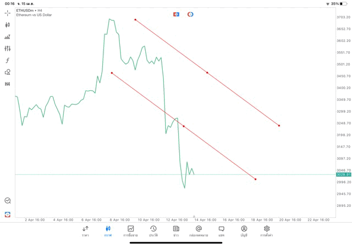The height and width of the screenshot is (246, 352).
Task: Open the drawing objects shapes tool
Action: [x=8, y=72]
